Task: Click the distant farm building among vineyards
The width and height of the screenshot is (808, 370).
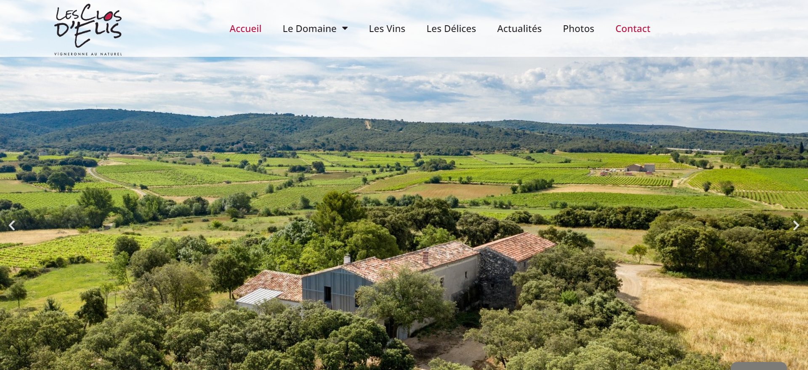Action: click(x=641, y=168)
